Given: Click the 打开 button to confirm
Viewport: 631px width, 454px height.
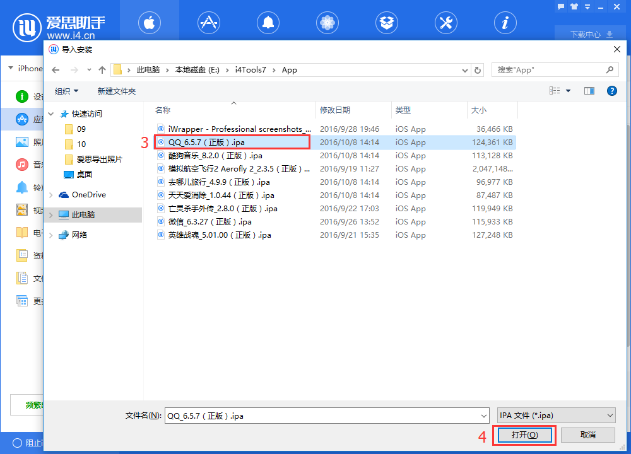Looking at the screenshot, I should pos(524,434).
